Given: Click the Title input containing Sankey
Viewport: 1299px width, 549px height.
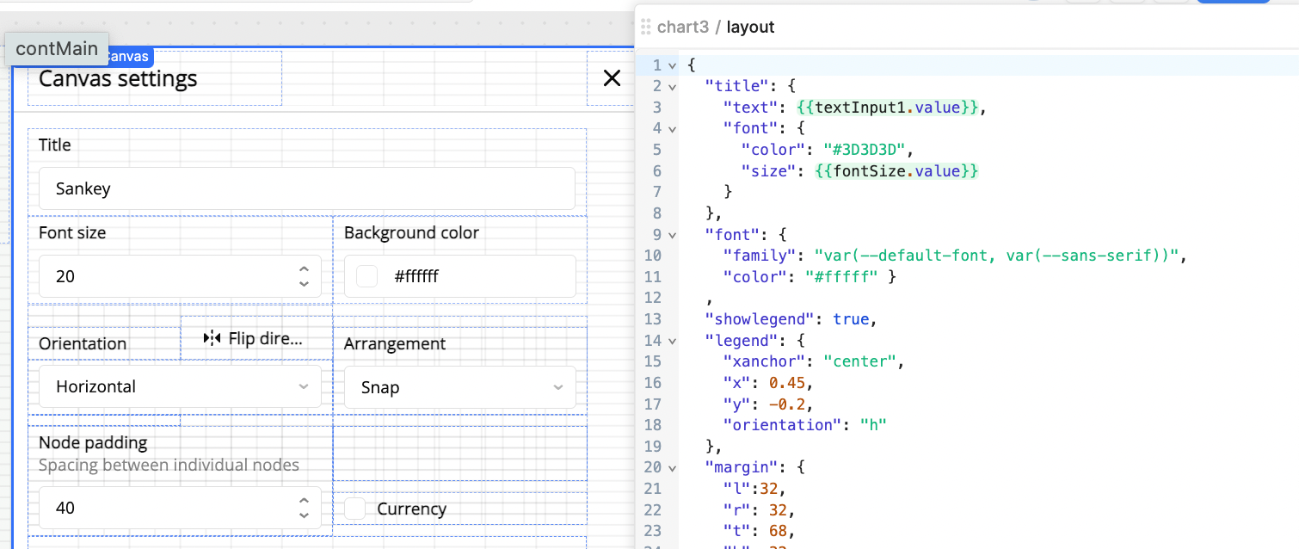Looking at the screenshot, I should tap(306, 188).
